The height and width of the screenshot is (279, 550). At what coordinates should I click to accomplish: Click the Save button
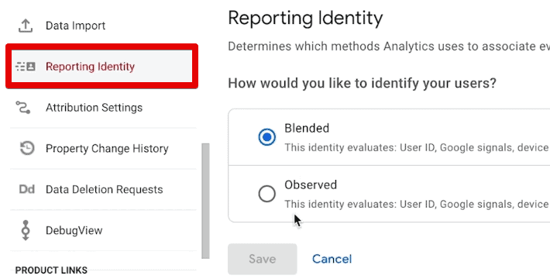(x=263, y=259)
